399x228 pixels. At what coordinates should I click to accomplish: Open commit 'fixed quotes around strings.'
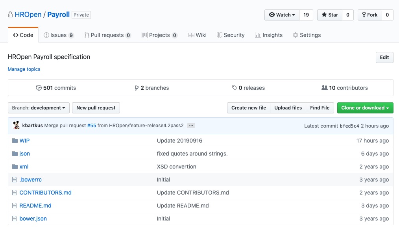(x=192, y=154)
